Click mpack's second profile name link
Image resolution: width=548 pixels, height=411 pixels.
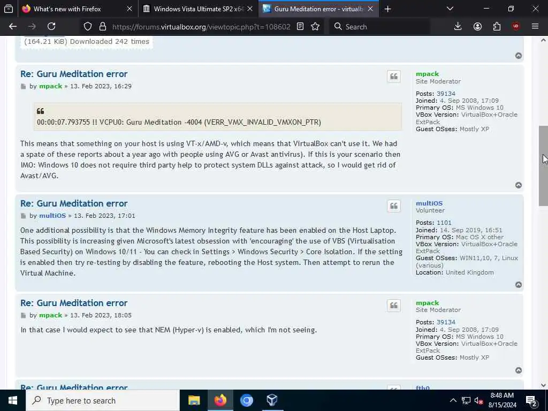click(428, 303)
